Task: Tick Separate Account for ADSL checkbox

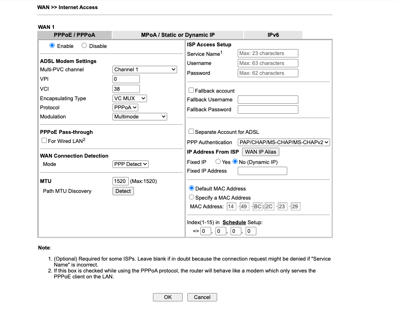Action: tap(191, 131)
